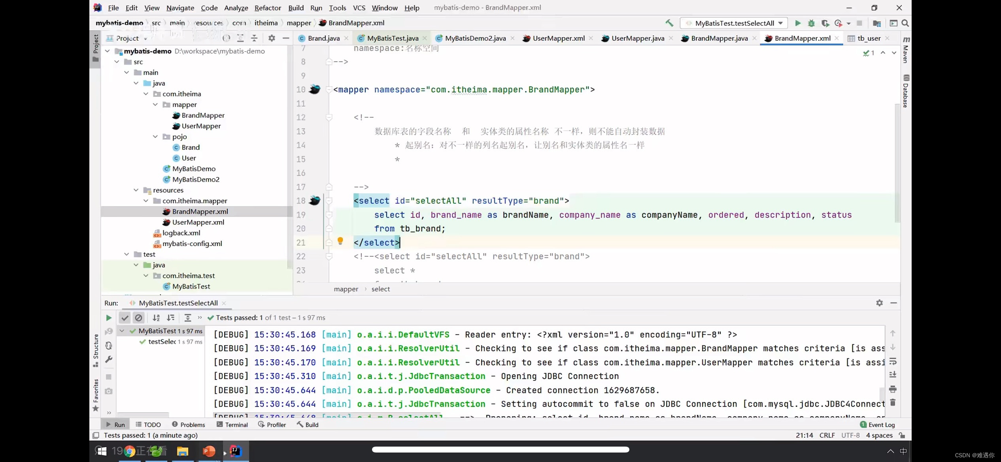
Task: Click the Stop run square in toolbar
Action: [859, 23]
